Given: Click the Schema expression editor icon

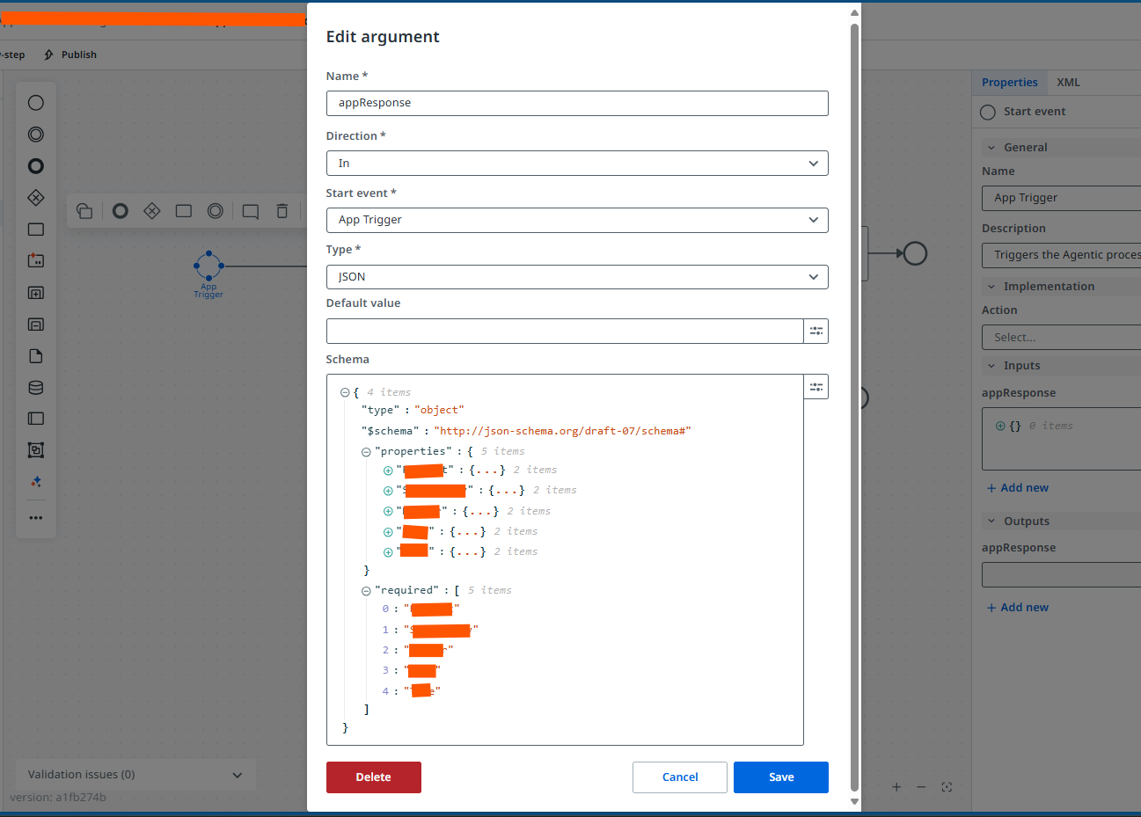Looking at the screenshot, I should point(816,387).
